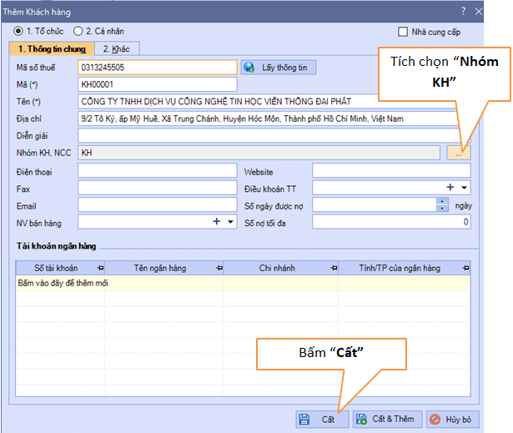Increase Số ngày được nợ with spinner
This screenshot has width=513, height=433.
tap(442, 202)
